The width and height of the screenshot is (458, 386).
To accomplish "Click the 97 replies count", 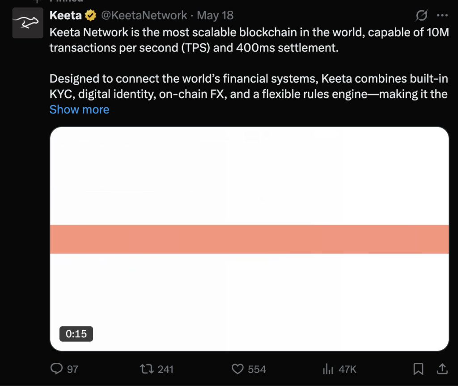I will [72, 369].
